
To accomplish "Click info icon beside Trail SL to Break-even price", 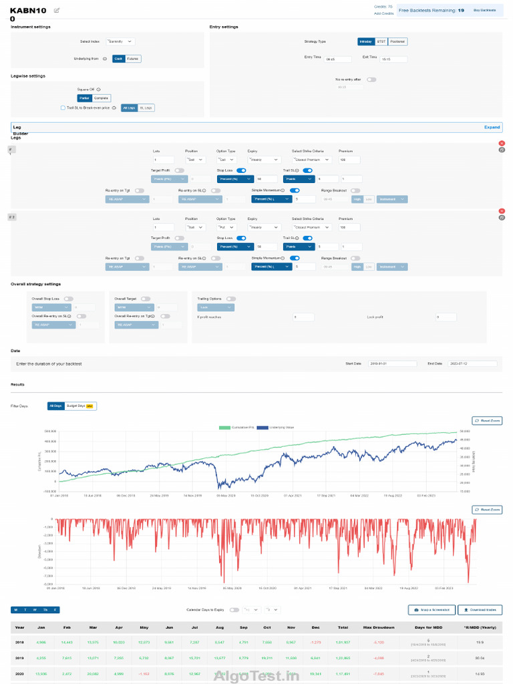I will (x=114, y=108).
